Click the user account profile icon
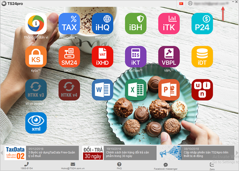The image size is (239, 171). (190, 3)
